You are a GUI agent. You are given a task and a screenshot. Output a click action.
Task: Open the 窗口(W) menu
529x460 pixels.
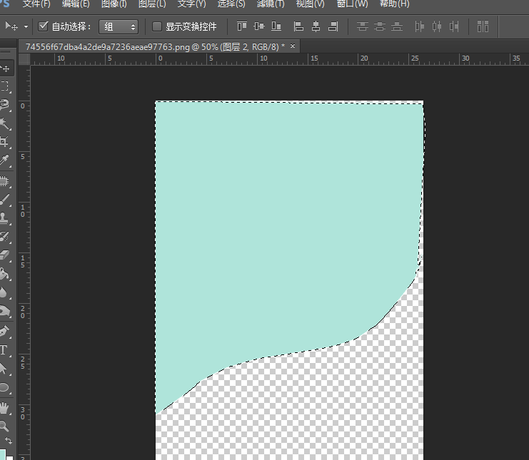[x=352, y=4]
